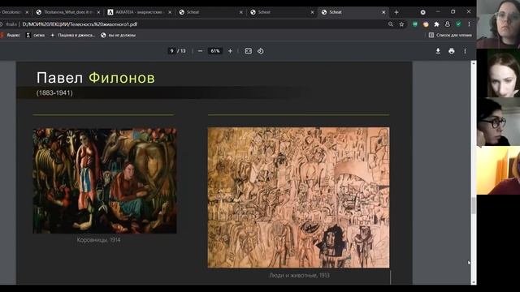This screenshot has width=520, height=292.
Task: Zoom out of the PDF page
Action: 200,51
